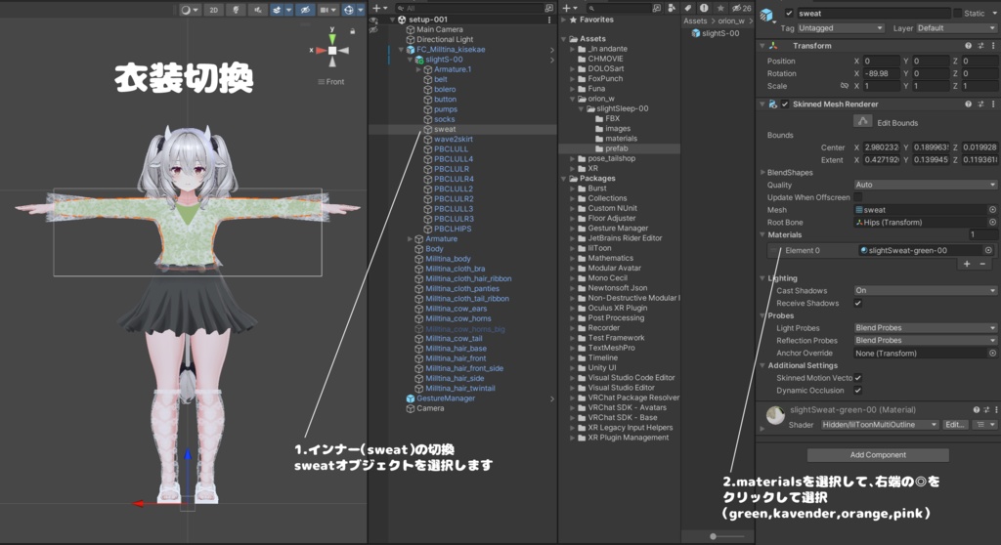This screenshot has width=1001, height=545.
Task: Toggle Update When Offscreen checkbox
Action: point(858,197)
